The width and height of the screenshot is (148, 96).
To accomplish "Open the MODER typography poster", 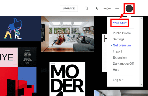I will click(x=67, y=79).
